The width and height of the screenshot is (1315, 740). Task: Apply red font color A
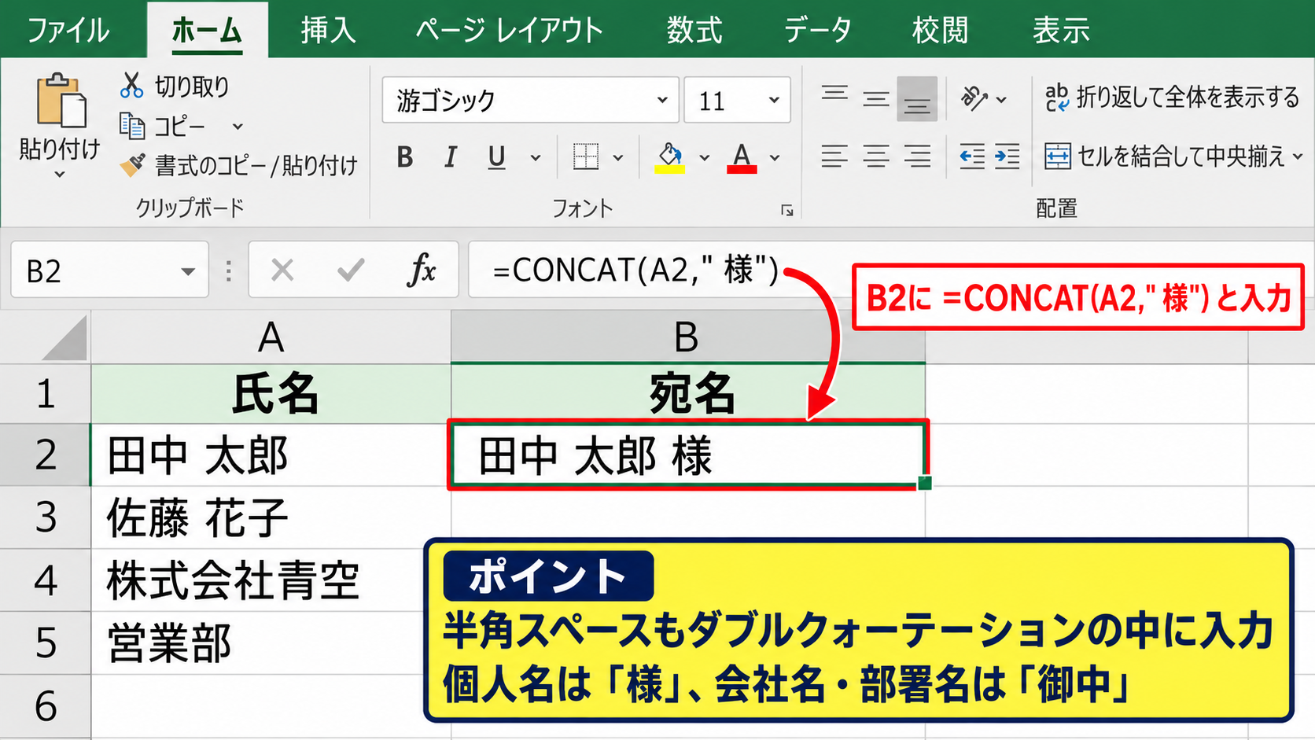coord(742,157)
